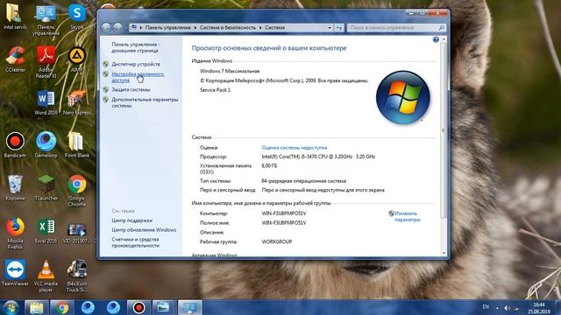The width and height of the screenshot is (561, 315).
Task: Click the address bar refresh button
Action: point(338,27)
